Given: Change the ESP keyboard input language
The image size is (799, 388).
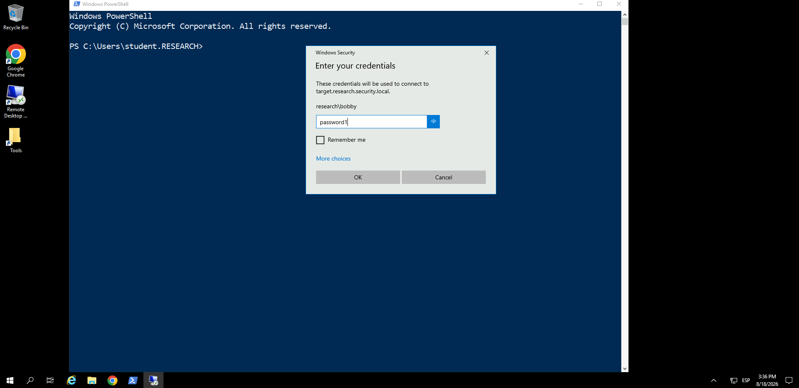Looking at the screenshot, I should point(746,380).
